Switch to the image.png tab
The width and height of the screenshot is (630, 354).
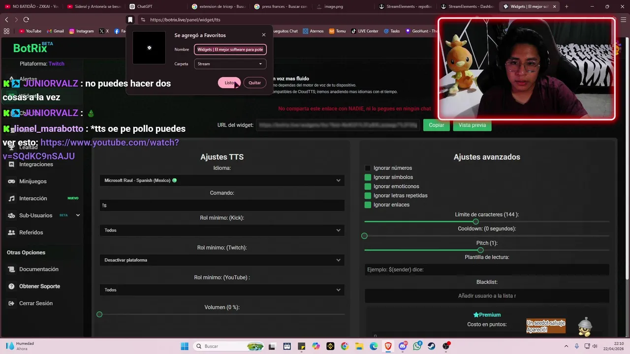[344, 6]
